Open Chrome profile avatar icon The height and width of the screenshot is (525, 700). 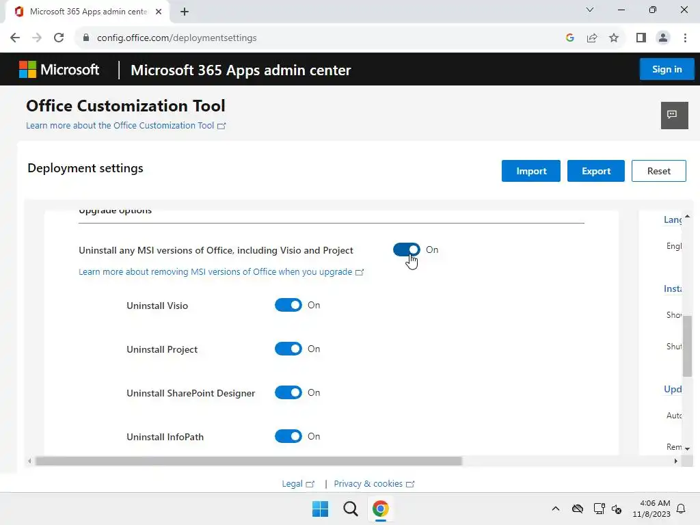pyautogui.click(x=662, y=38)
